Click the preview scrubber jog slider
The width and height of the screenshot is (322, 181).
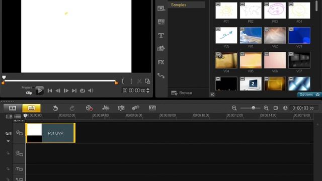pyautogui.click(x=4, y=77)
